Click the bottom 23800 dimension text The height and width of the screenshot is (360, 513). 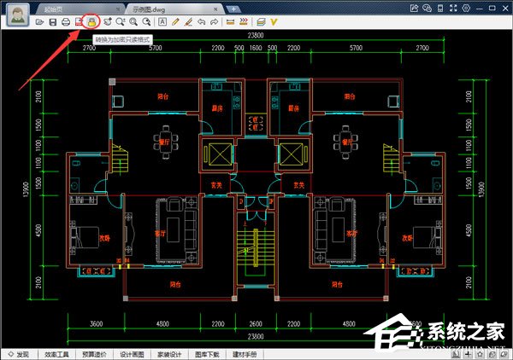point(256,336)
